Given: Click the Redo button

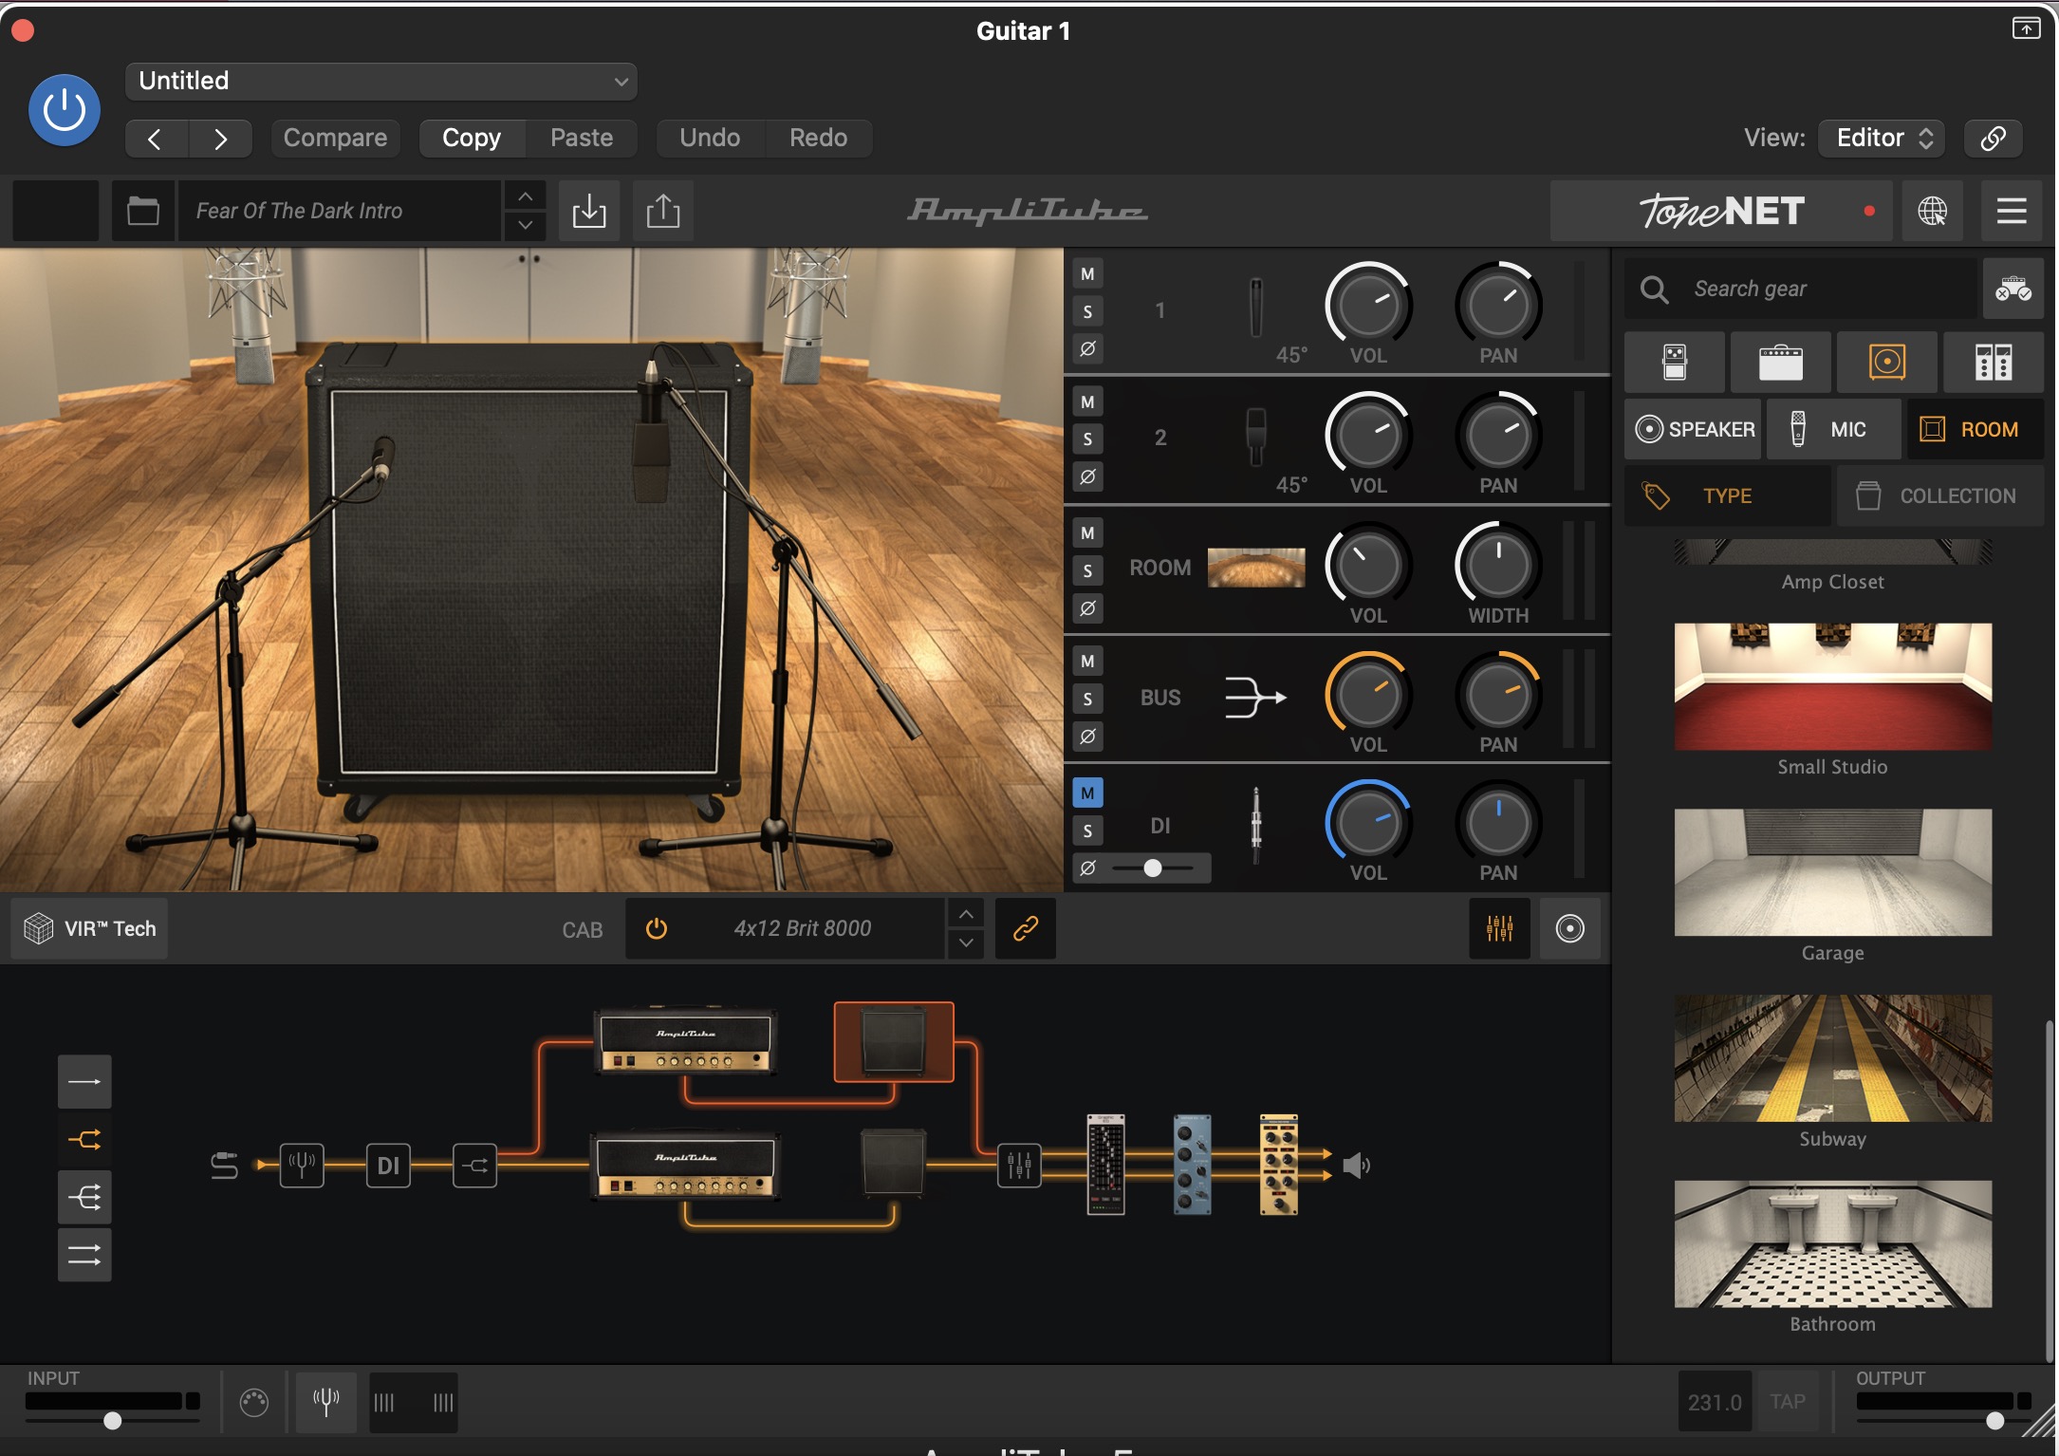Looking at the screenshot, I should coord(818,139).
